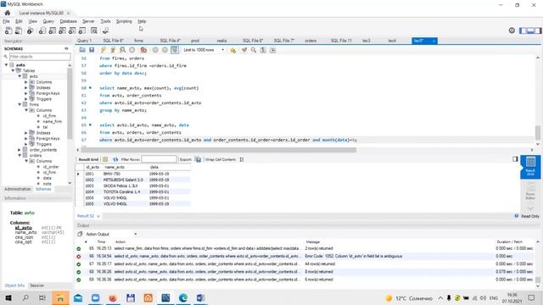The width and height of the screenshot is (543, 305).
Task: Refresh the result set icon
Action: pyautogui.click(x=115, y=159)
